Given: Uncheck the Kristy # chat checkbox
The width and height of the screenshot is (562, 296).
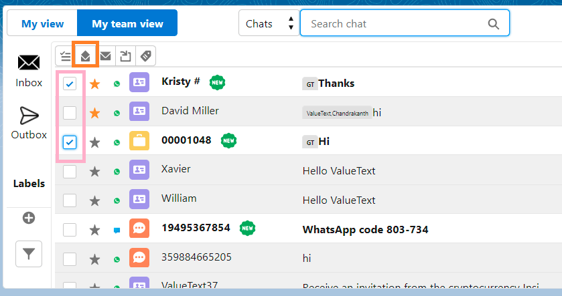Looking at the screenshot, I should click(70, 84).
